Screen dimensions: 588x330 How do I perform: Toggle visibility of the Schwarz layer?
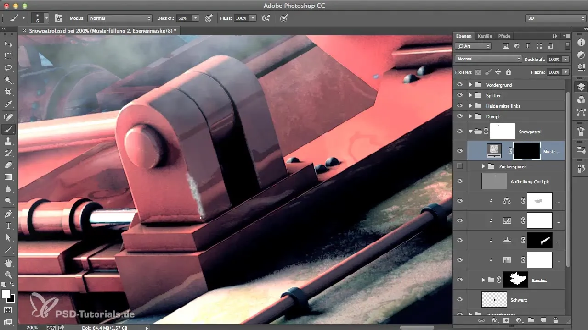(x=459, y=299)
